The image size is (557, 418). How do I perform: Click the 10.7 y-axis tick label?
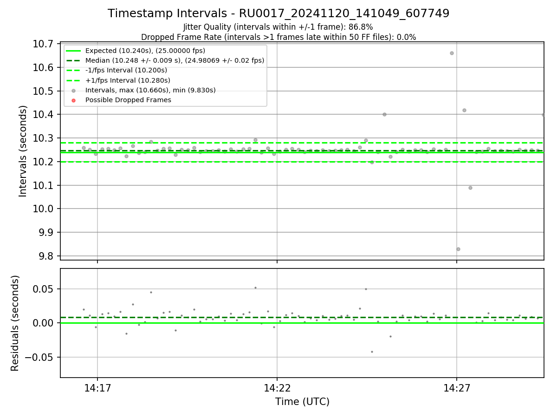click(43, 44)
